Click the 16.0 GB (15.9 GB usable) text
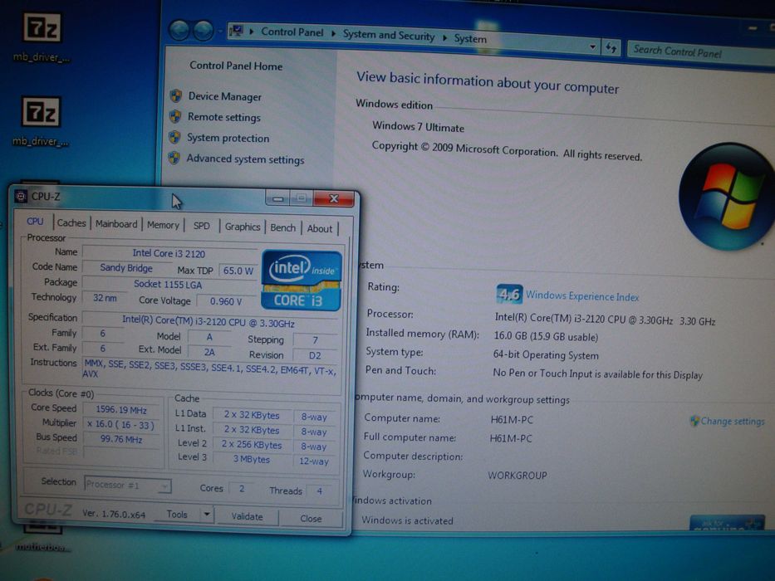Image resolution: width=775 pixels, height=581 pixels. 546,336
